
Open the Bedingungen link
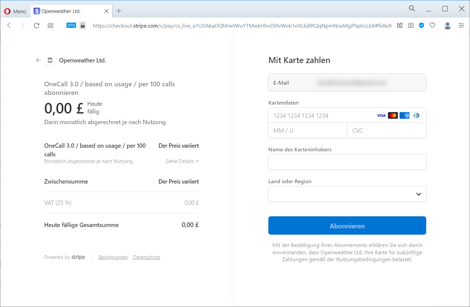[x=113, y=257]
